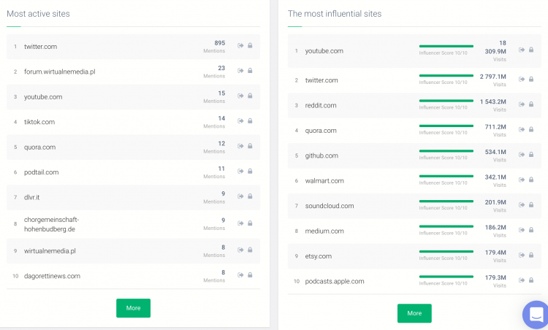548x330 pixels.
Task: Open tiktok.com using its arrow icon
Action: click(240, 121)
